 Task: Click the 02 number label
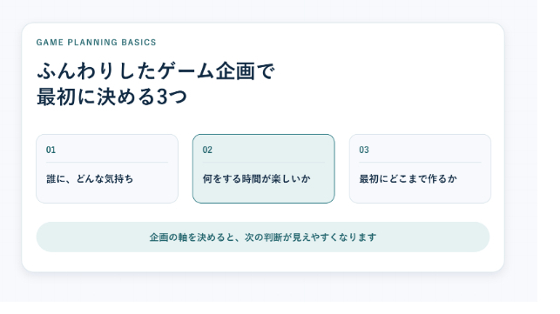207,150
